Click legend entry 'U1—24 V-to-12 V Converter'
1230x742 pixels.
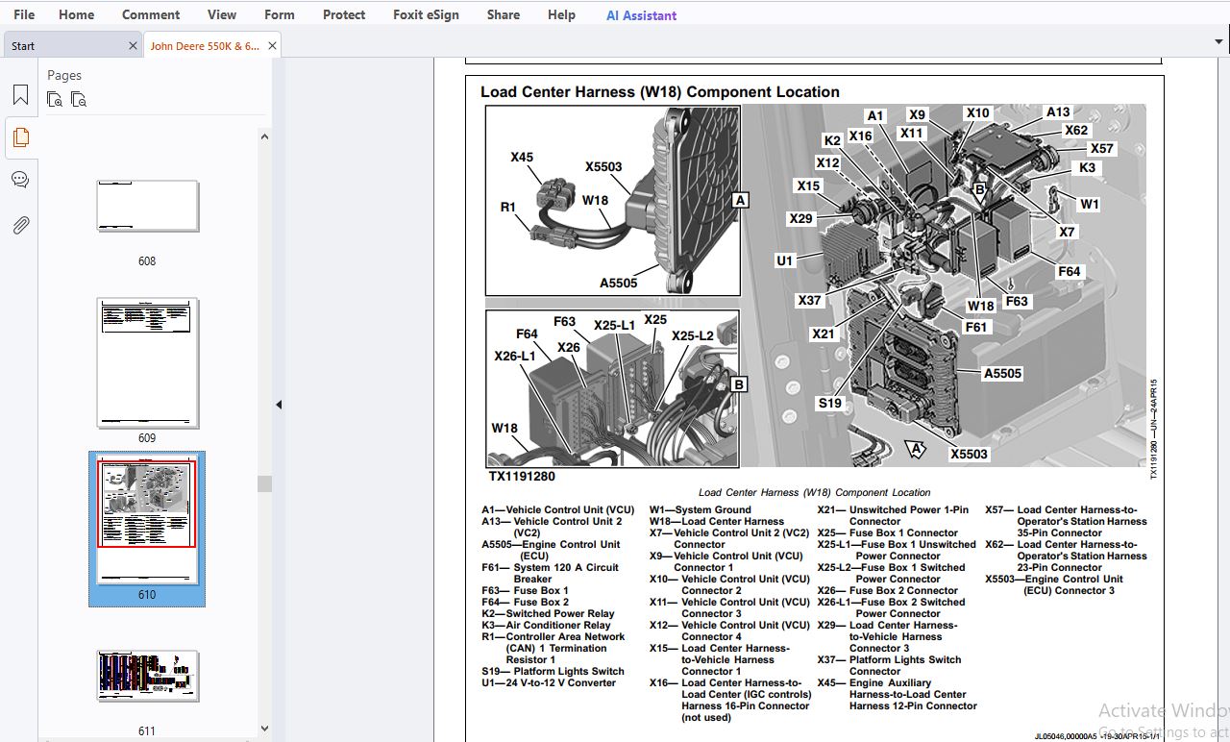click(x=549, y=683)
